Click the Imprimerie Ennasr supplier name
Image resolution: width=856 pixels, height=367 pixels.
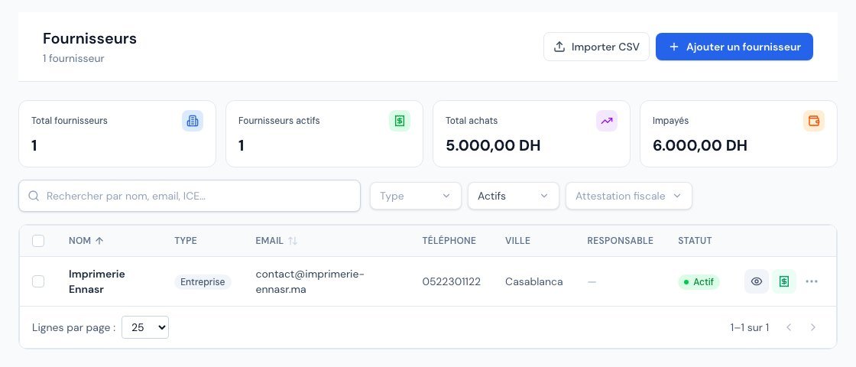(x=96, y=282)
